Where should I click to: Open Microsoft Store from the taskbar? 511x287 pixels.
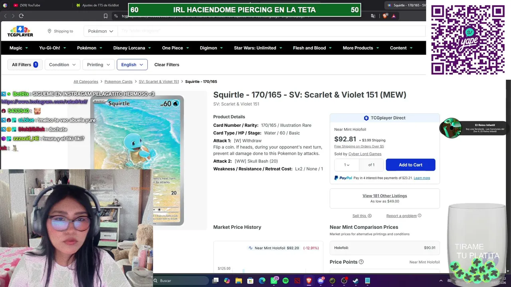250,281
